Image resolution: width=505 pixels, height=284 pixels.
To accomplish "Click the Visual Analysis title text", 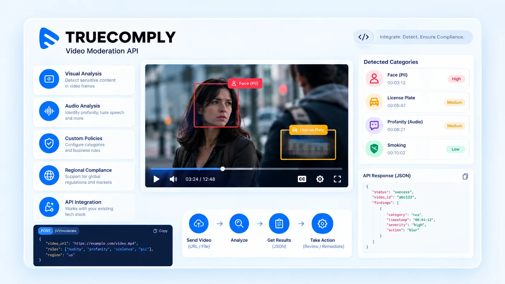I will pyautogui.click(x=83, y=74).
